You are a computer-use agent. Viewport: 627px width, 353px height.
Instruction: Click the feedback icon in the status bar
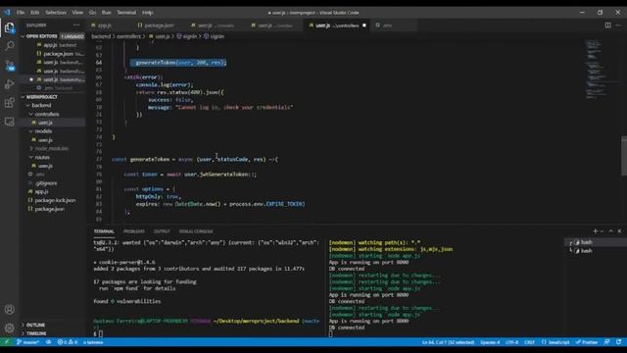607,342
